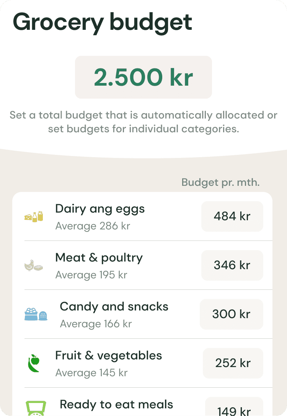The width and height of the screenshot is (287, 416).
Task: Tap the 300 kr candy budget field
Action: (231, 314)
